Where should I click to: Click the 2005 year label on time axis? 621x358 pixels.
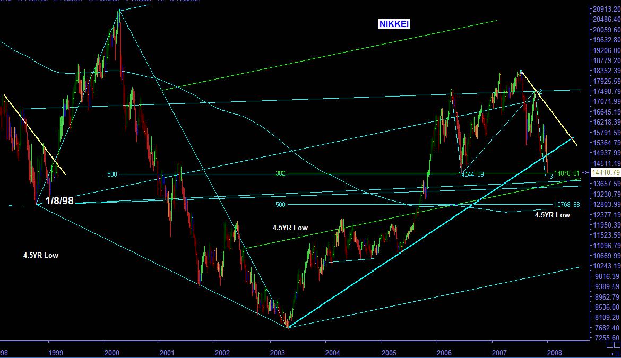point(389,353)
